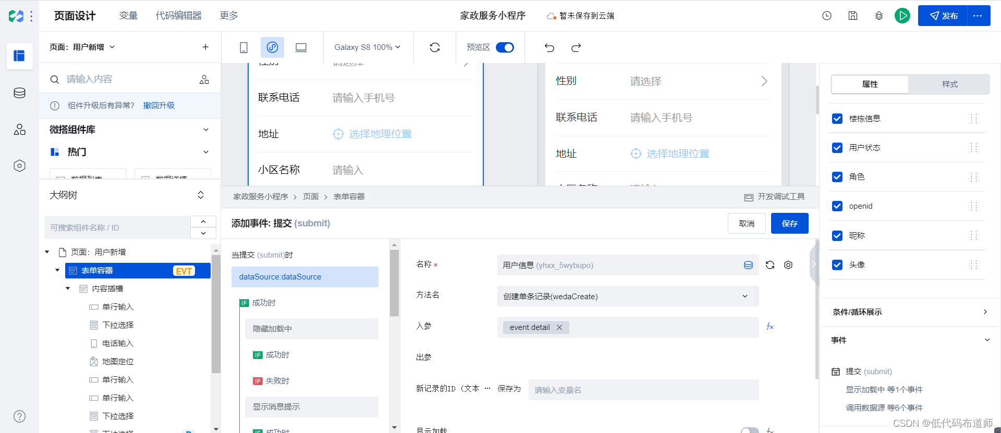Add a new page with plus icon
The width and height of the screenshot is (1001, 433).
(205, 47)
